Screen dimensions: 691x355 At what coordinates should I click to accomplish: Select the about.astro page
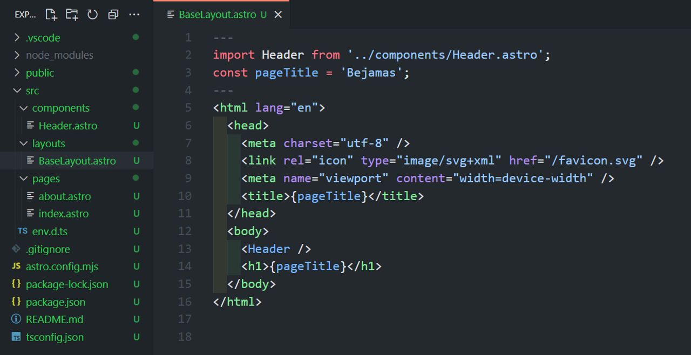click(65, 196)
